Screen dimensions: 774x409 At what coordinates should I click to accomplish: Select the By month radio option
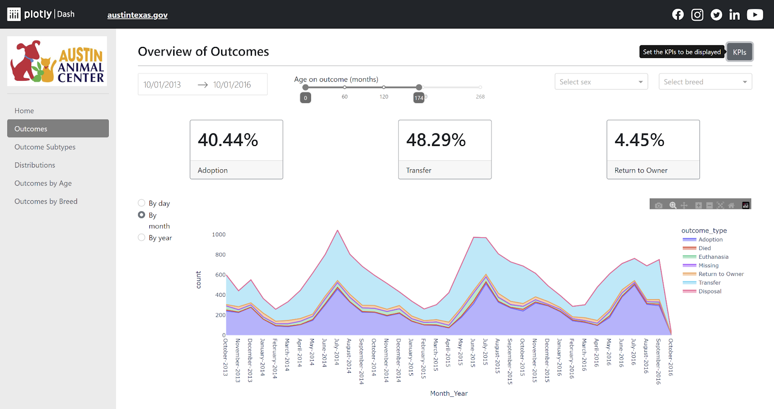(142, 215)
